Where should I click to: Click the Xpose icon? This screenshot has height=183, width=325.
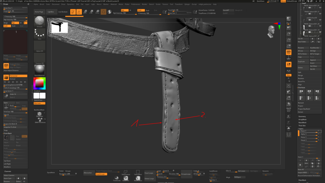click(x=289, y=135)
